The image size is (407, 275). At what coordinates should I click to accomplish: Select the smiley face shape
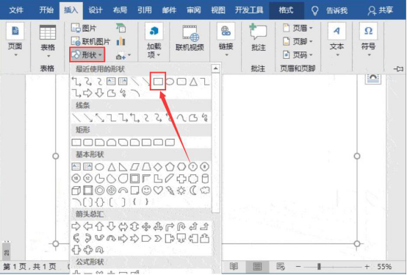click(146, 190)
